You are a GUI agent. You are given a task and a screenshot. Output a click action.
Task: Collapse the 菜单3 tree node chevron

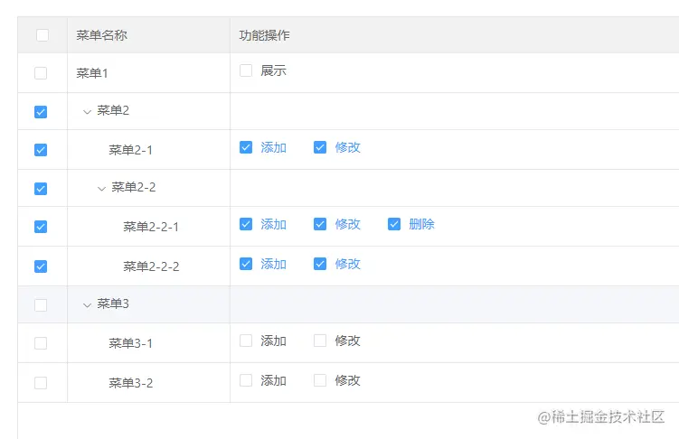pyautogui.click(x=87, y=305)
